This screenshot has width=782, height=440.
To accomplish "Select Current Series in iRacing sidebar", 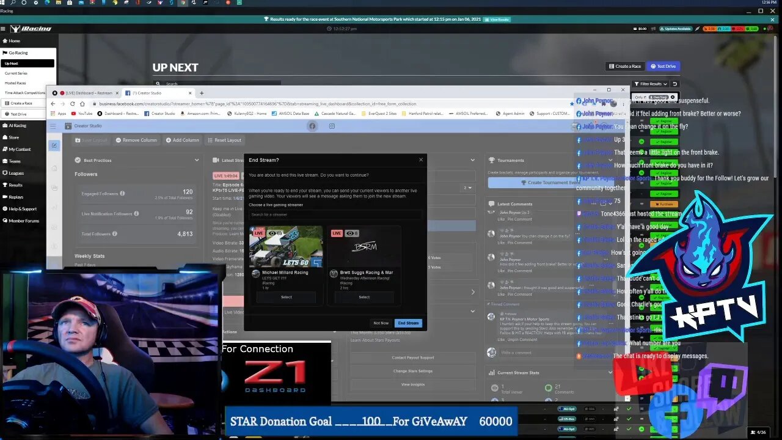I will [x=16, y=73].
